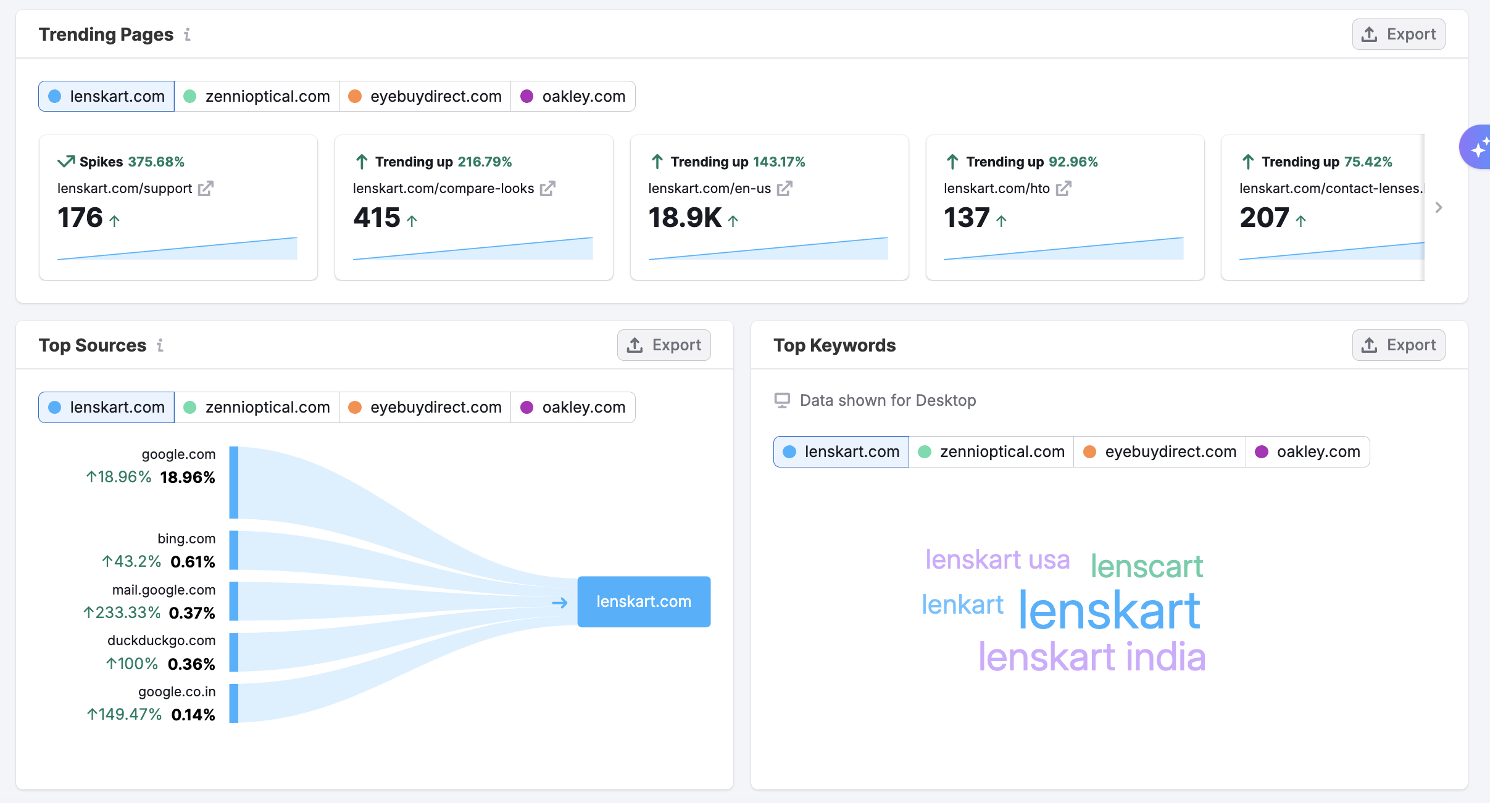Click info icon next to Top Sources
This screenshot has width=1490, height=803.
click(x=160, y=345)
